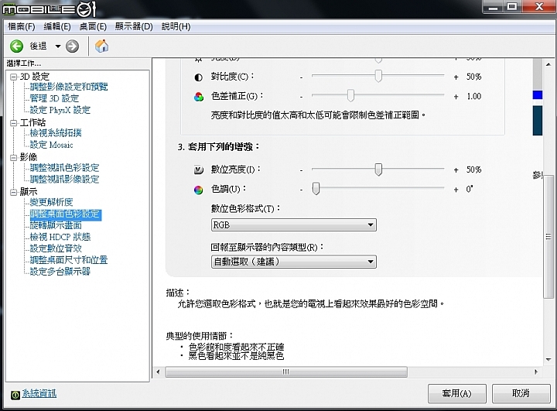Open the back history dropdown arrow
This screenshot has width=557, height=411.
[x=58, y=46]
